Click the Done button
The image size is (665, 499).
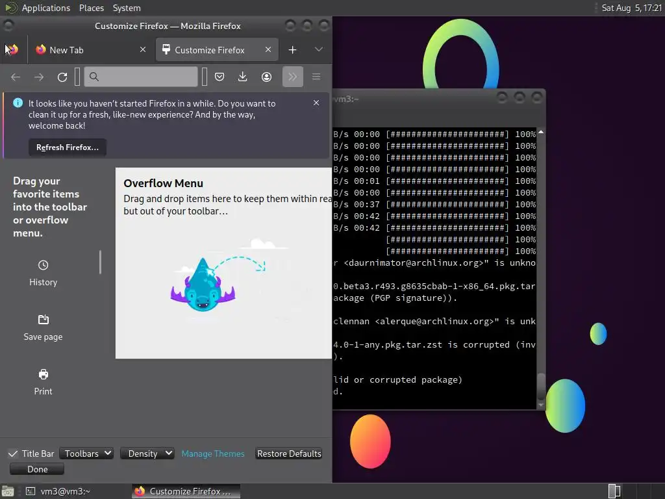point(37,469)
